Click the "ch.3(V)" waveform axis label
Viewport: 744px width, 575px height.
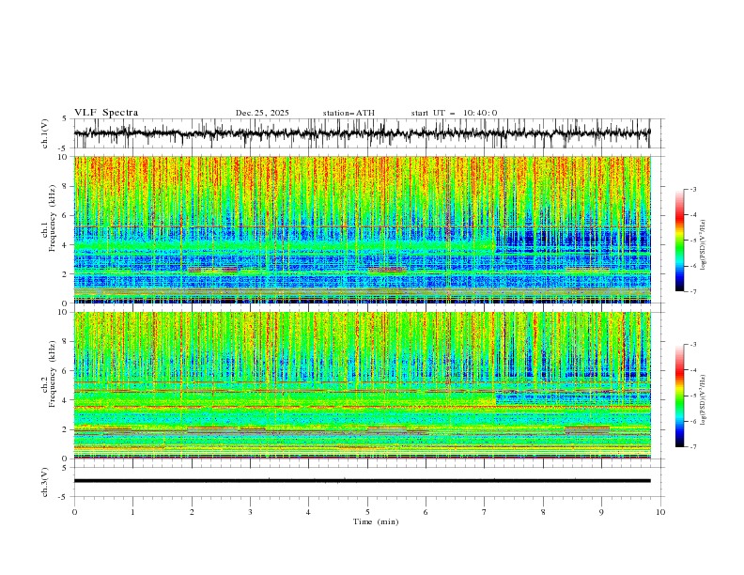(x=45, y=482)
